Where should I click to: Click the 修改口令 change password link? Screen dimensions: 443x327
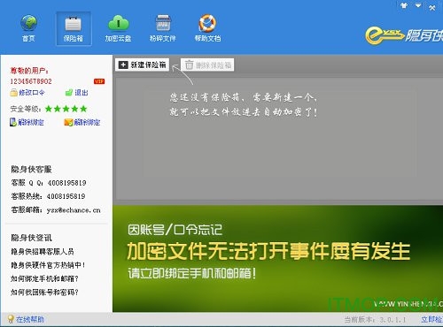coord(32,93)
